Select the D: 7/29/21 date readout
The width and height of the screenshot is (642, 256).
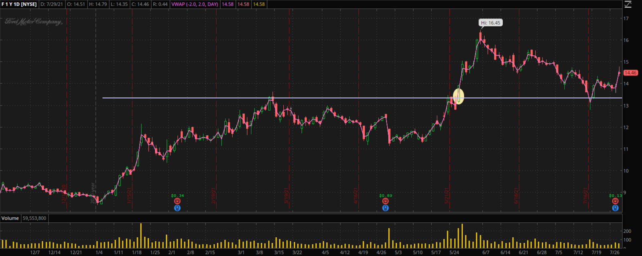point(52,4)
